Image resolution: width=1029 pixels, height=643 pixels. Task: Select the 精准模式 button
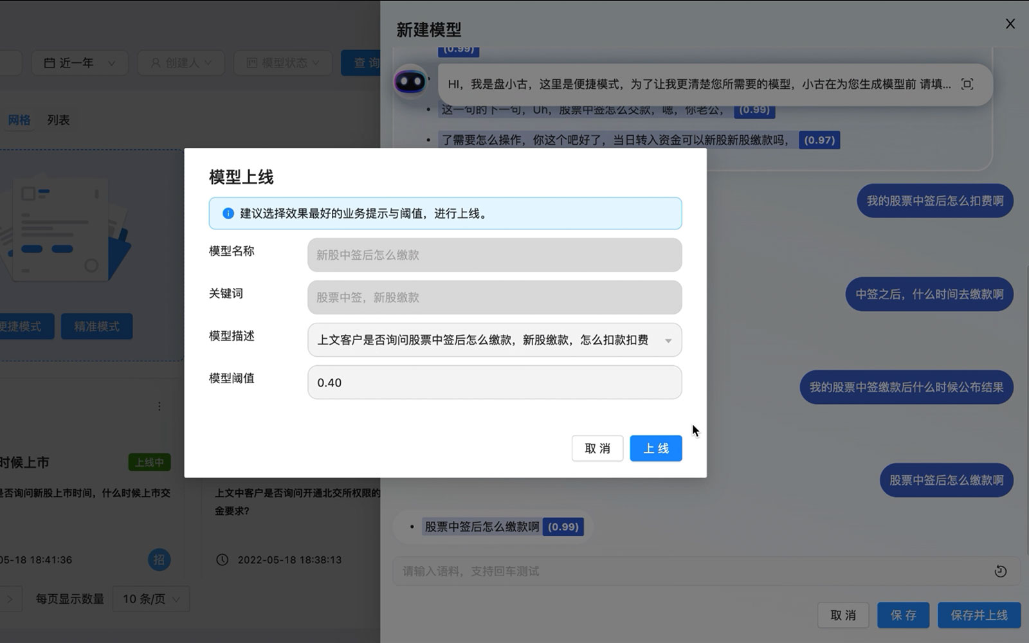96,327
